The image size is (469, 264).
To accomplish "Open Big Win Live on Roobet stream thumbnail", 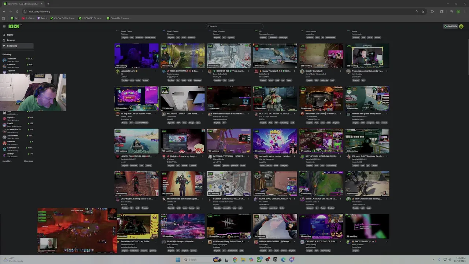I will click(x=136, y=98).
